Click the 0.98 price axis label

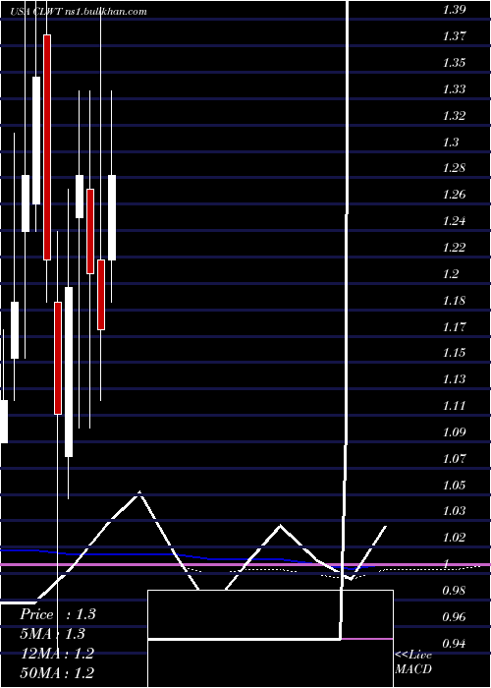(454, 591)
